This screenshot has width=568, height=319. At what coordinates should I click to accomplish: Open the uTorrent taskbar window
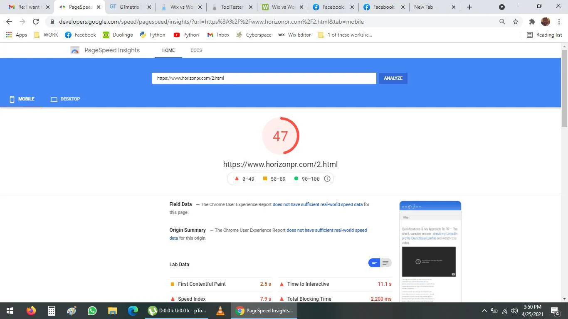click(x=177, y=311)
